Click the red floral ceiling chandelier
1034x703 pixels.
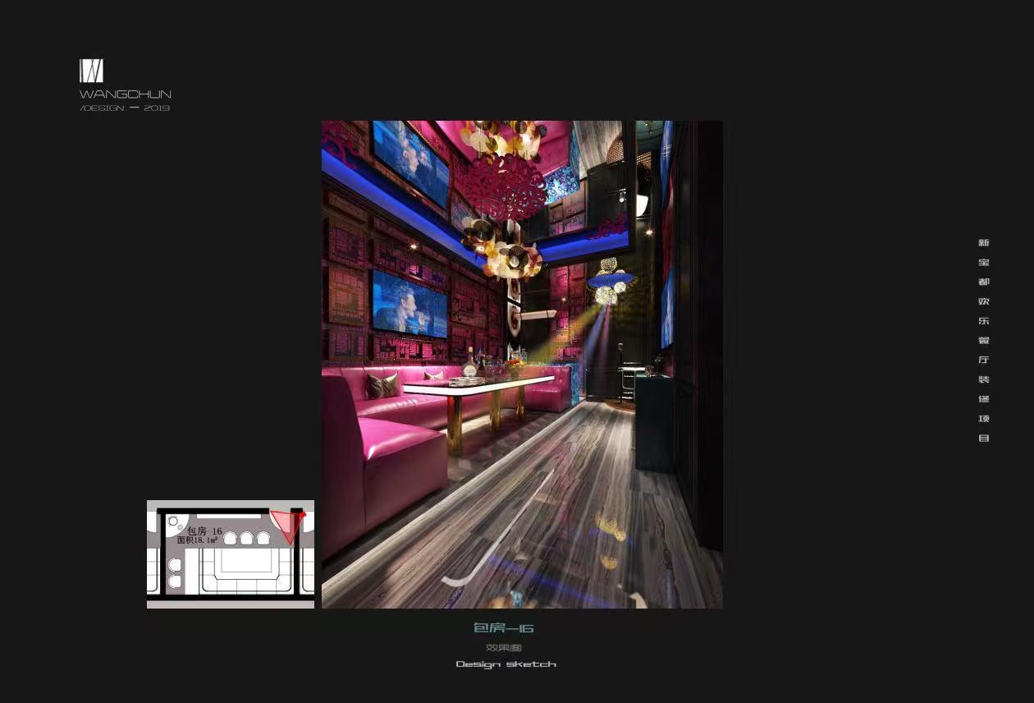pos(501,184)
